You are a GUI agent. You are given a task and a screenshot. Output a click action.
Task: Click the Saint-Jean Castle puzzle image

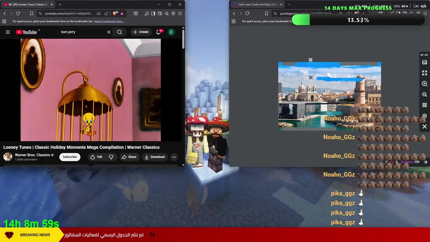click(330, 96)
